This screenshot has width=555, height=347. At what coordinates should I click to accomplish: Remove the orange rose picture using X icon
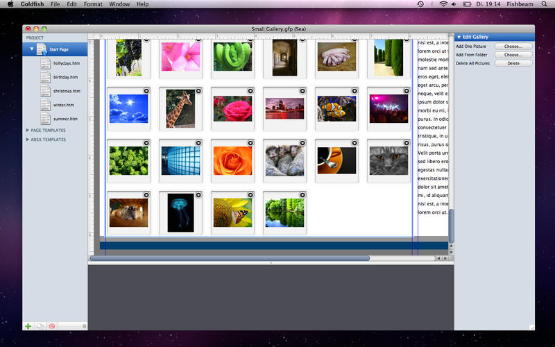[x=250, y=143]
